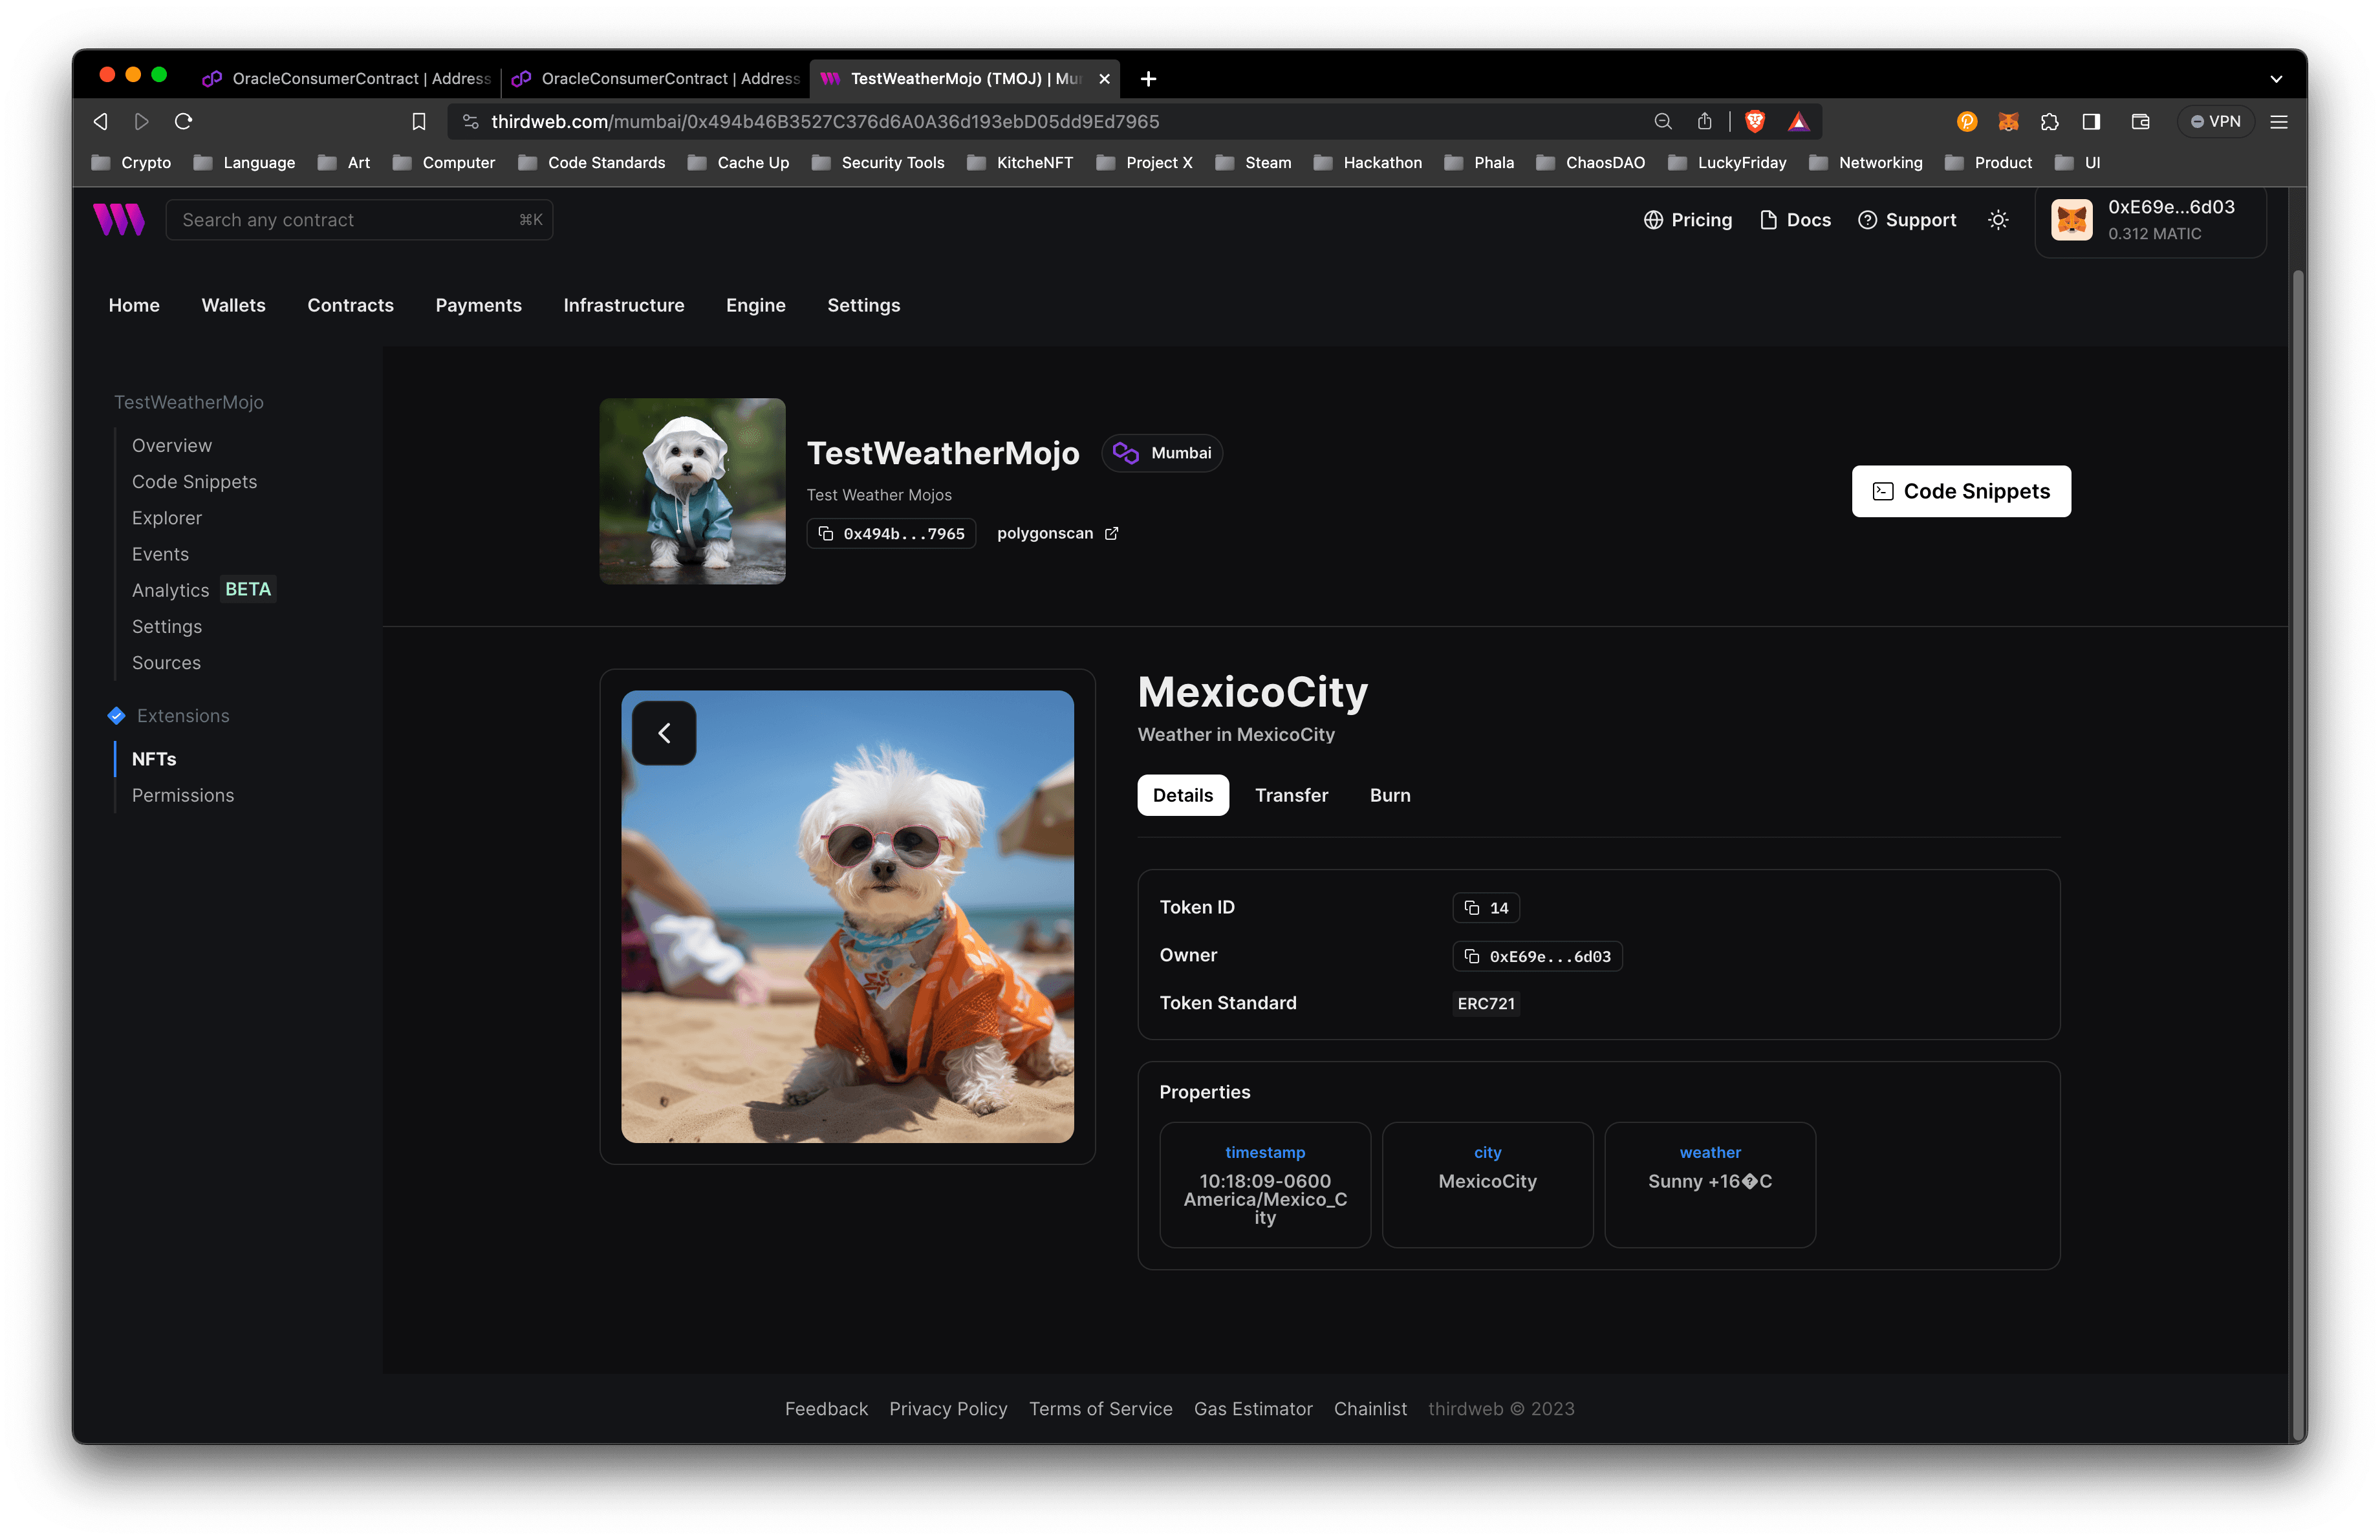The height and width of the screenshot is (1540, 2380).
Task: Open the Crypto bookmarks folder
Action: coord(131,162)
